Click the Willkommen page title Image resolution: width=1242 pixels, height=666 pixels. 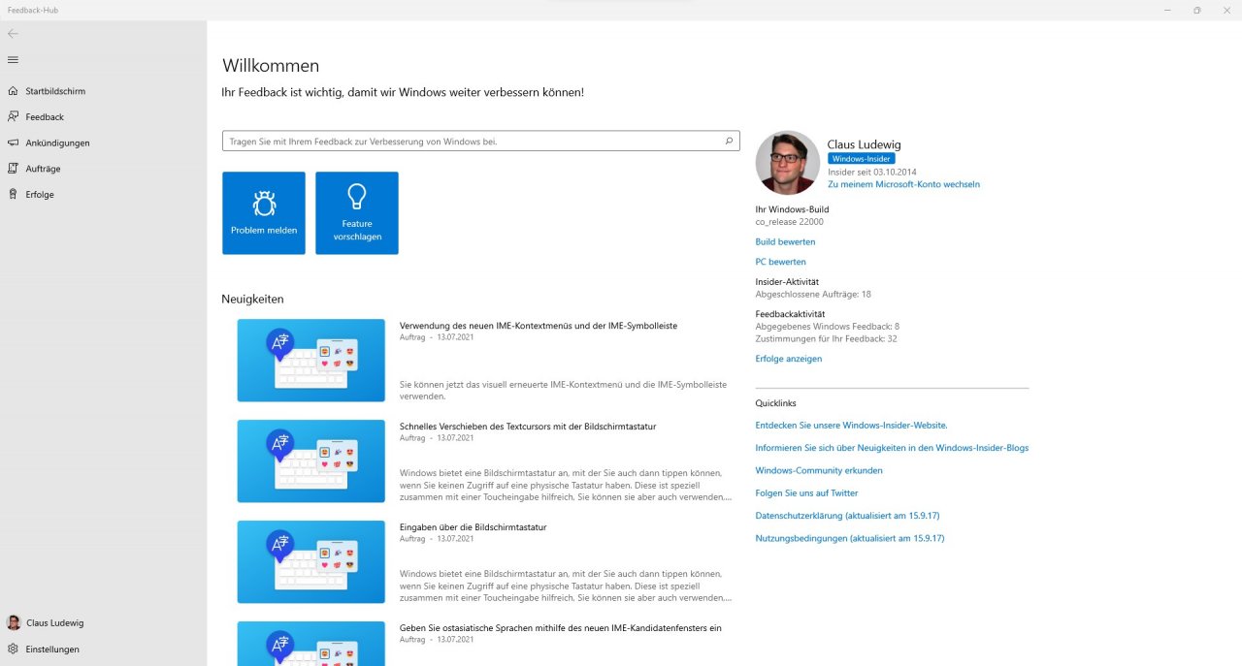pyautogui.click(x=271, y=66)
